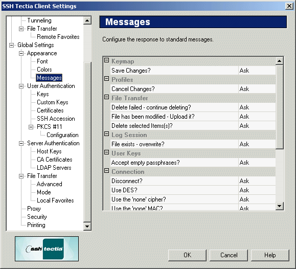Change "Use the 'none' cipher?" Ask value
Screen dimensions: 296x269
coord(257,199)
